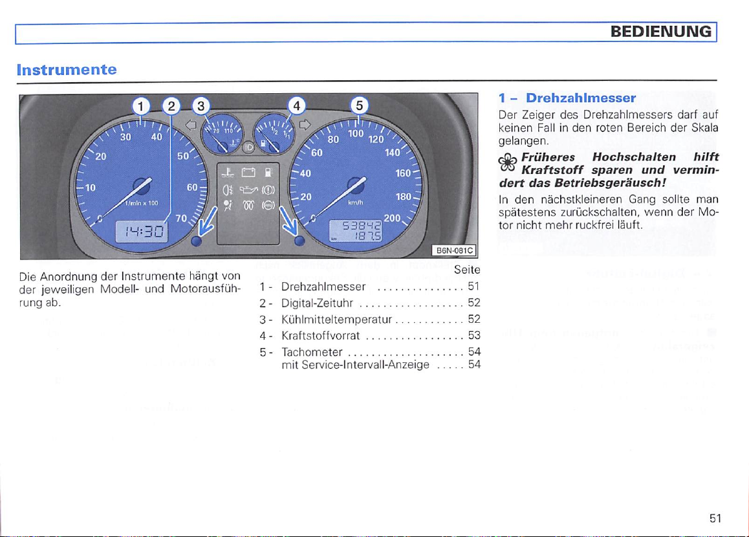Click the odometer display showing 53842

coord(362,226)
